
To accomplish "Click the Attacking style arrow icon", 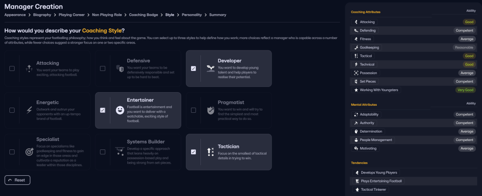I will tap(29, 68).
